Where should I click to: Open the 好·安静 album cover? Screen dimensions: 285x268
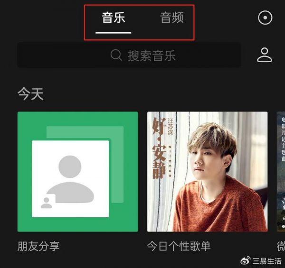point(207,172)
